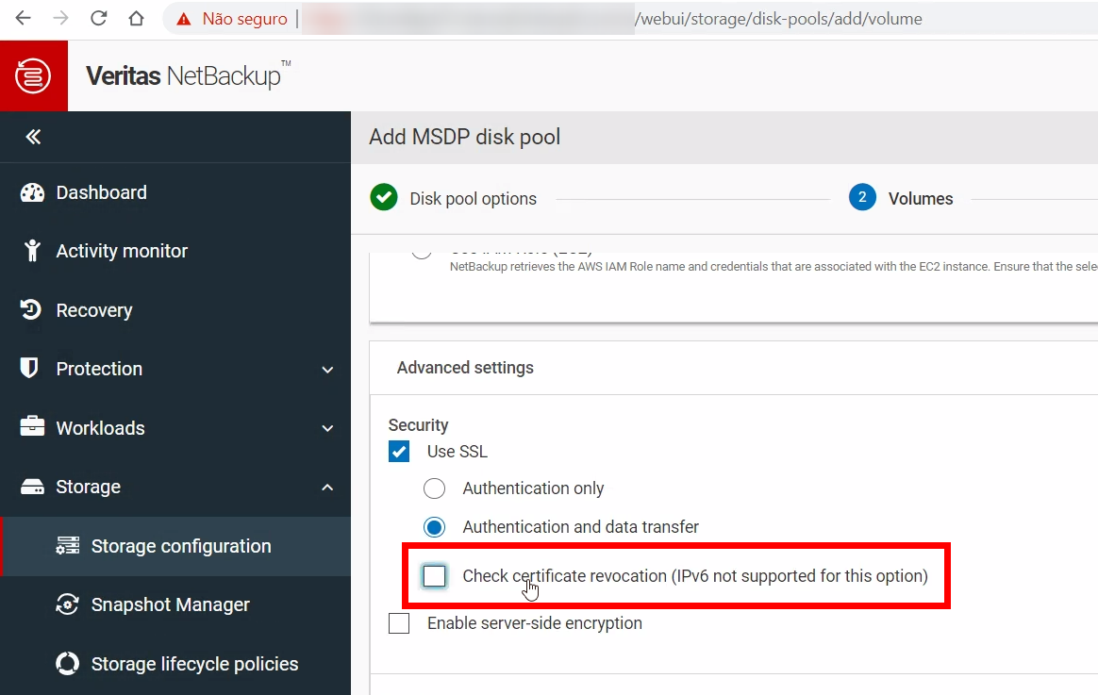Click the Storage lifecycle policies icon

click(x=68, y=664)
